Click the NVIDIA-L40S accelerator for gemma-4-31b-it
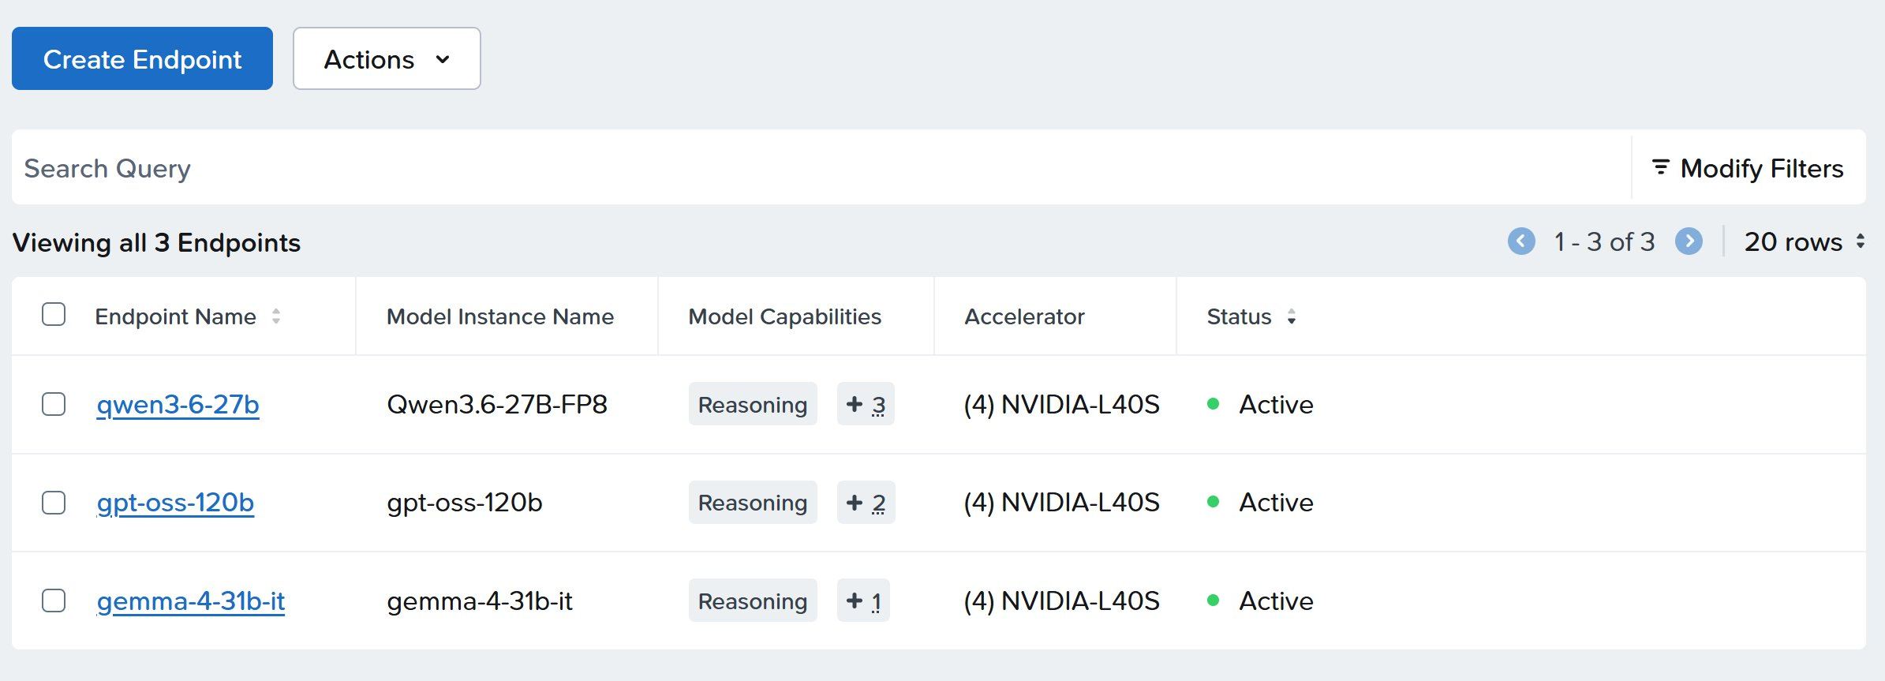The width and height of the screenshot is (1885, 681). coord(1061,601)
